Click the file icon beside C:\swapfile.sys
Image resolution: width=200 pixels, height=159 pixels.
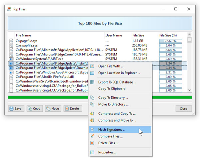click(x=11, y=45)
